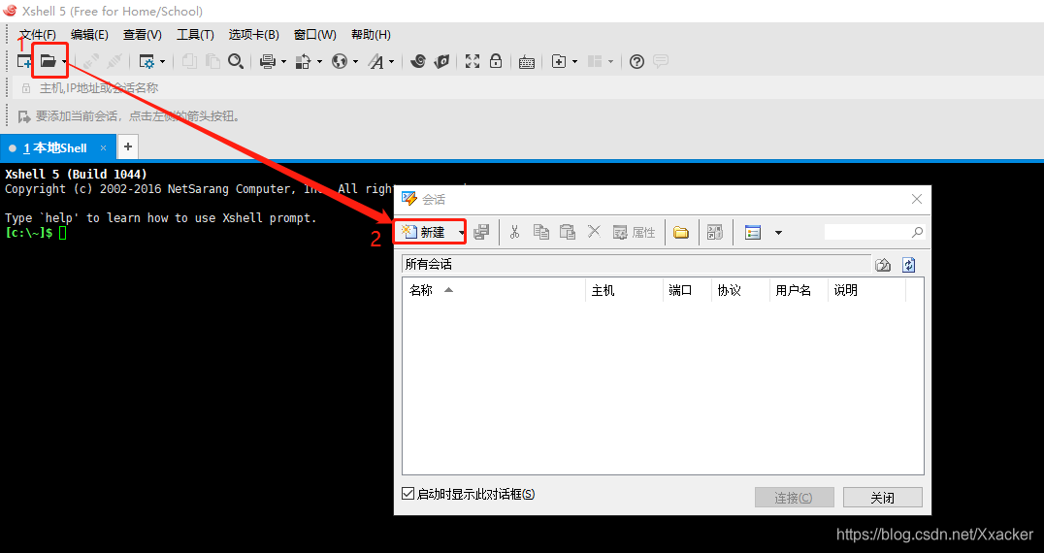Screen dimensions: 1044x553
Task: Open the 编辑(E) menu
Action: (x=89, y=35)
